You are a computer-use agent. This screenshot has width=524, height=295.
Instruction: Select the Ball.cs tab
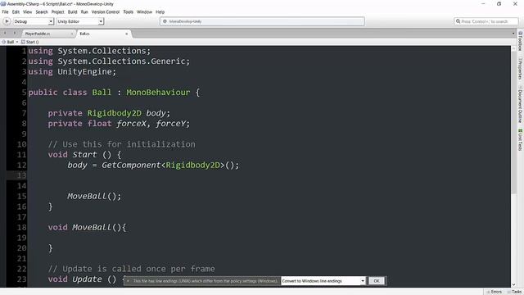[x=84, y=34]
